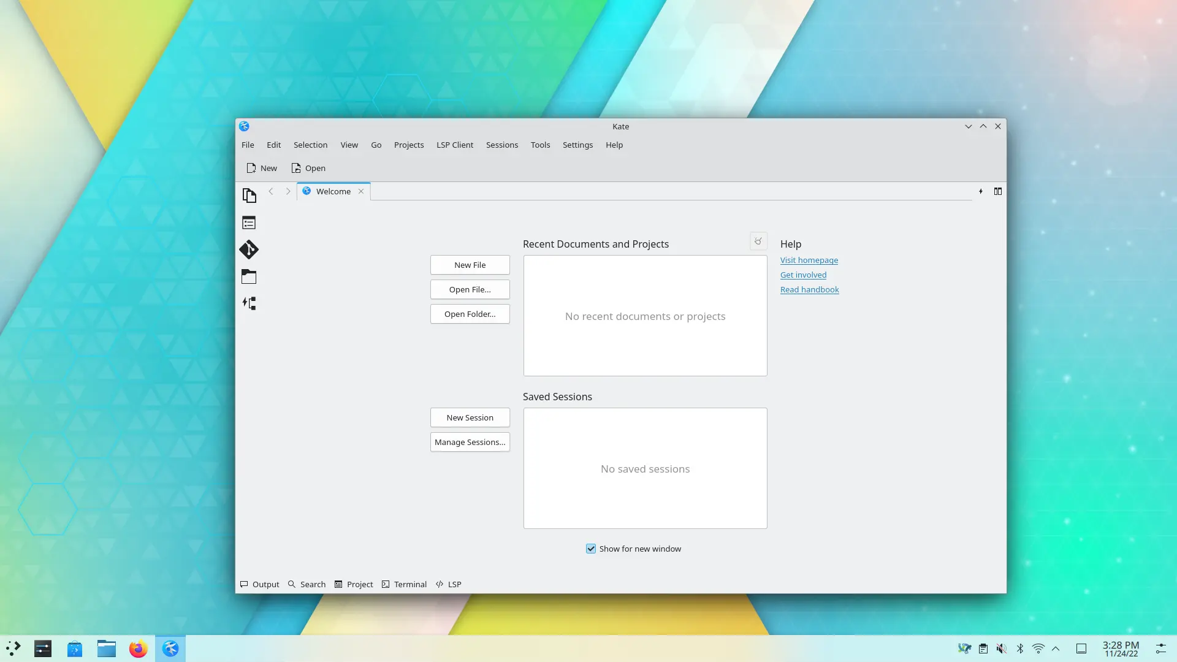Click the Documents panel icon in sidebar
This screenshot has width=1177, height=662.
(249, 196)
